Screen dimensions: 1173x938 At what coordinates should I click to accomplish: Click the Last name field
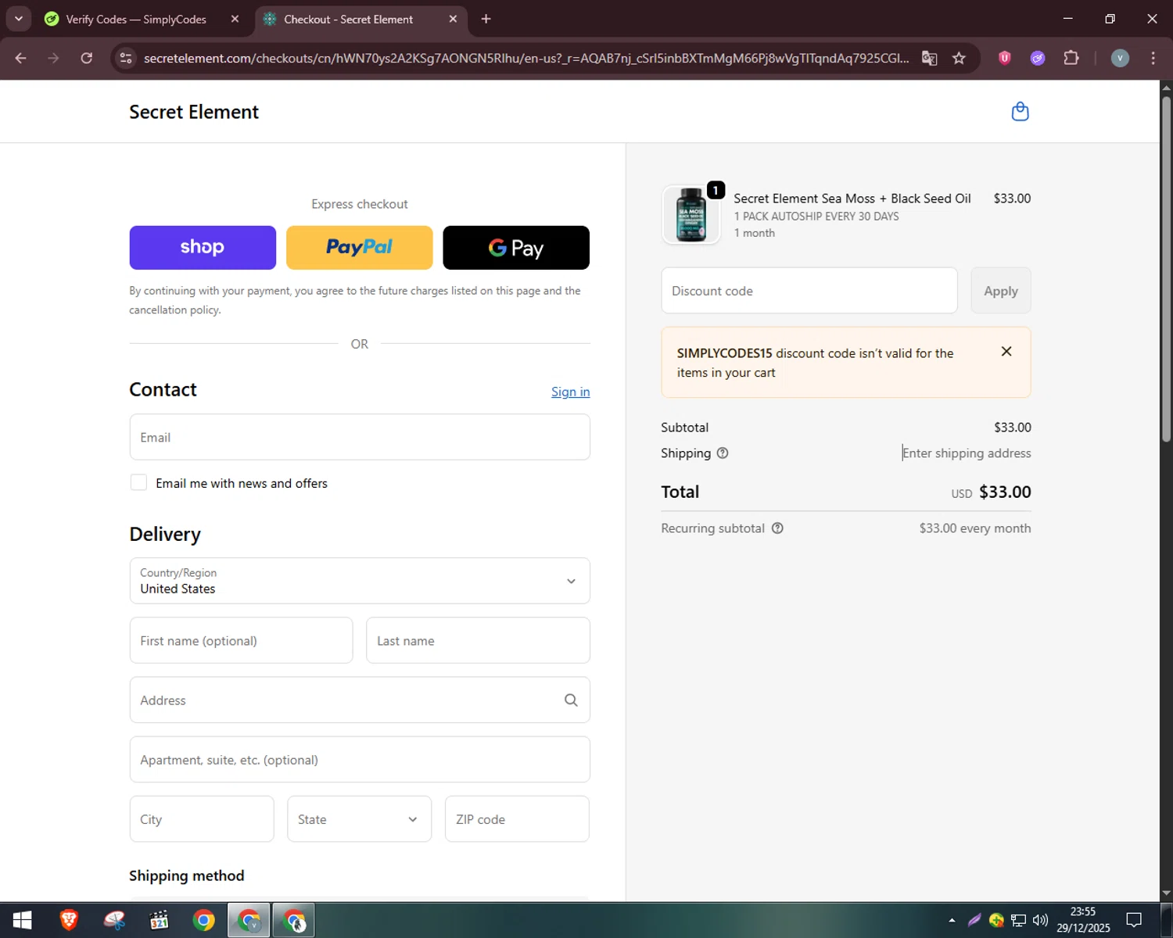pyautogui.click(x=478, y=640)
